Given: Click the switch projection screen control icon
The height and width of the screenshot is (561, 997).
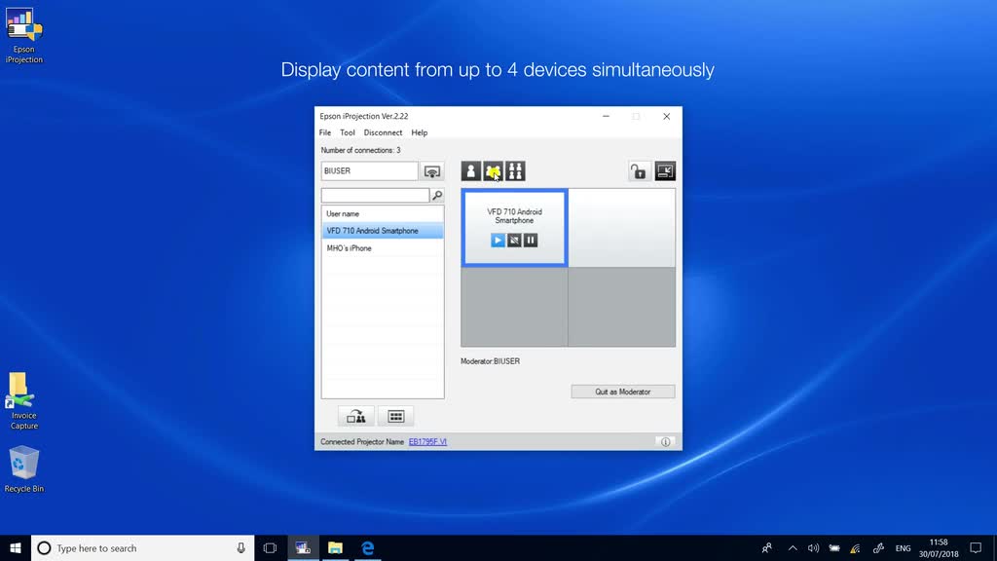Looking at the screenshot, I should (x=665, y=171).
